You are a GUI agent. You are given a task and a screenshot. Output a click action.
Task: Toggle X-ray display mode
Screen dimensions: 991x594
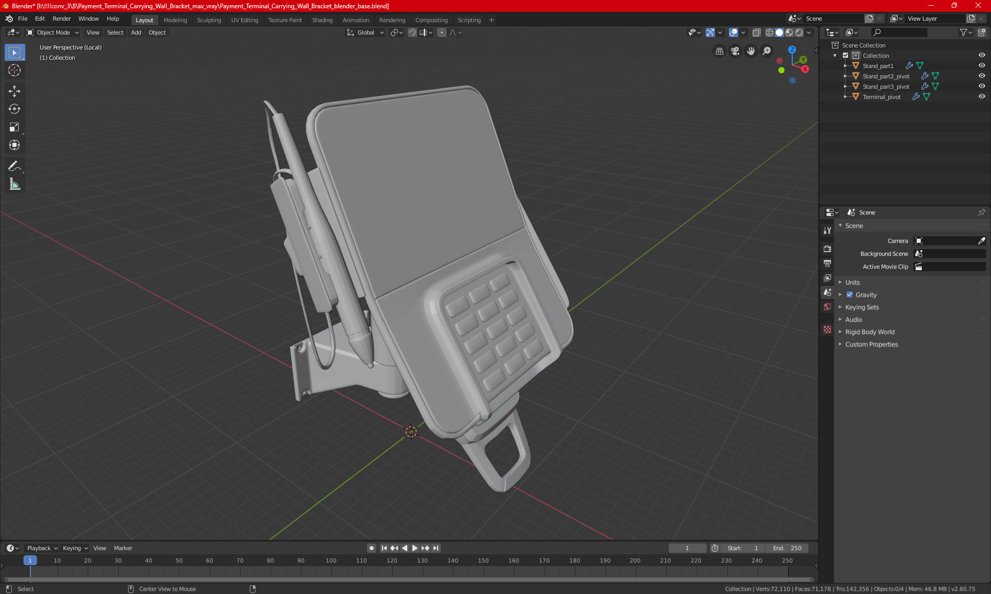click(756, 32)
